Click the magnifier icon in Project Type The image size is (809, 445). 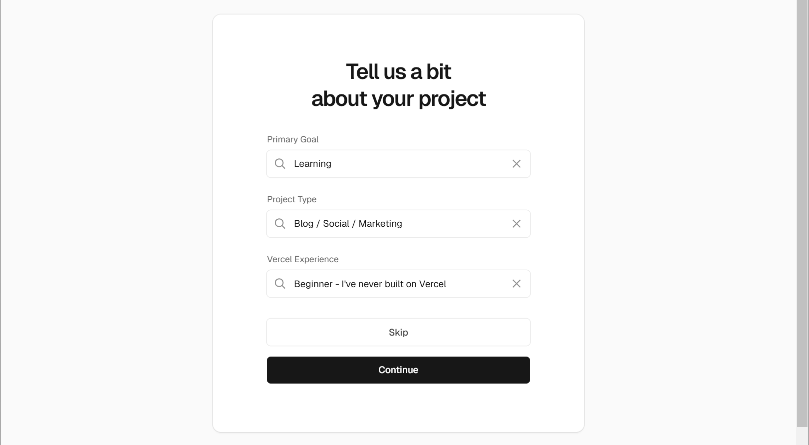[280, 224]
